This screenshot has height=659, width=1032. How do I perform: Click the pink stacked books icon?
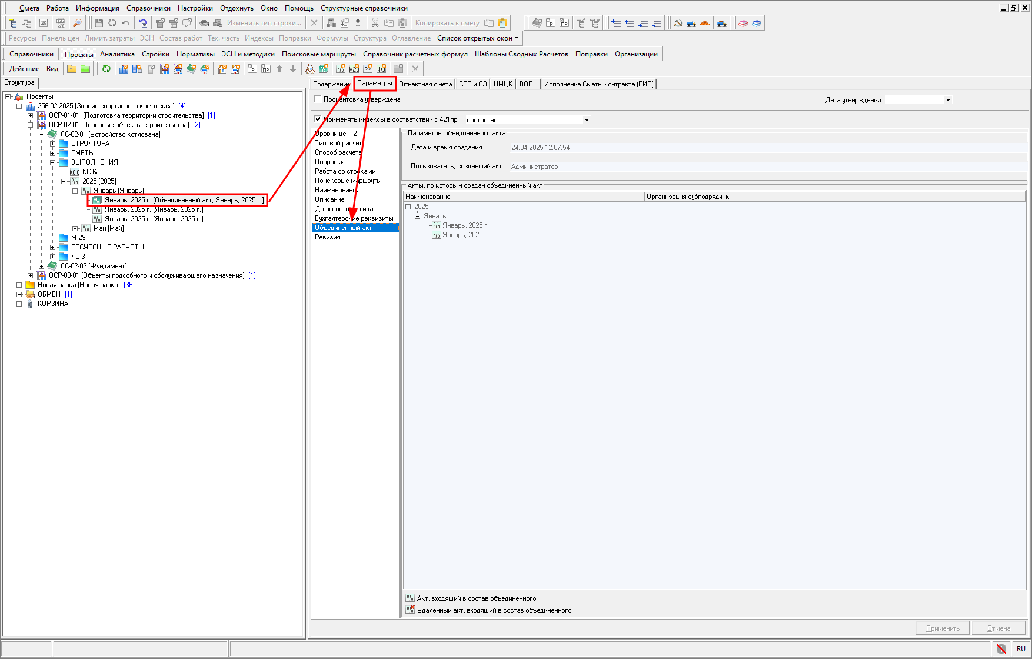coord(743,23)
